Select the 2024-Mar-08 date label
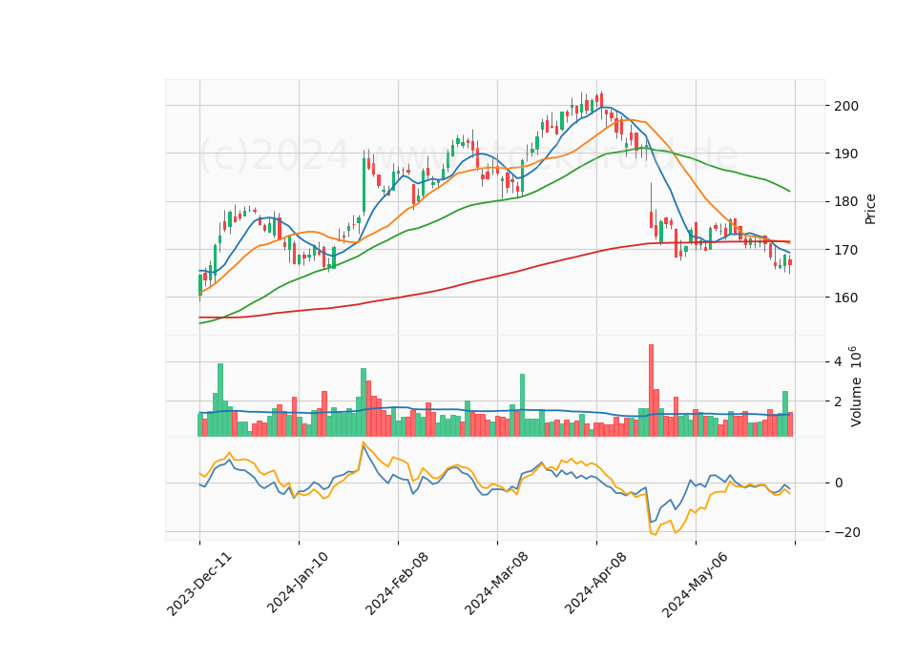 point(496,583)
